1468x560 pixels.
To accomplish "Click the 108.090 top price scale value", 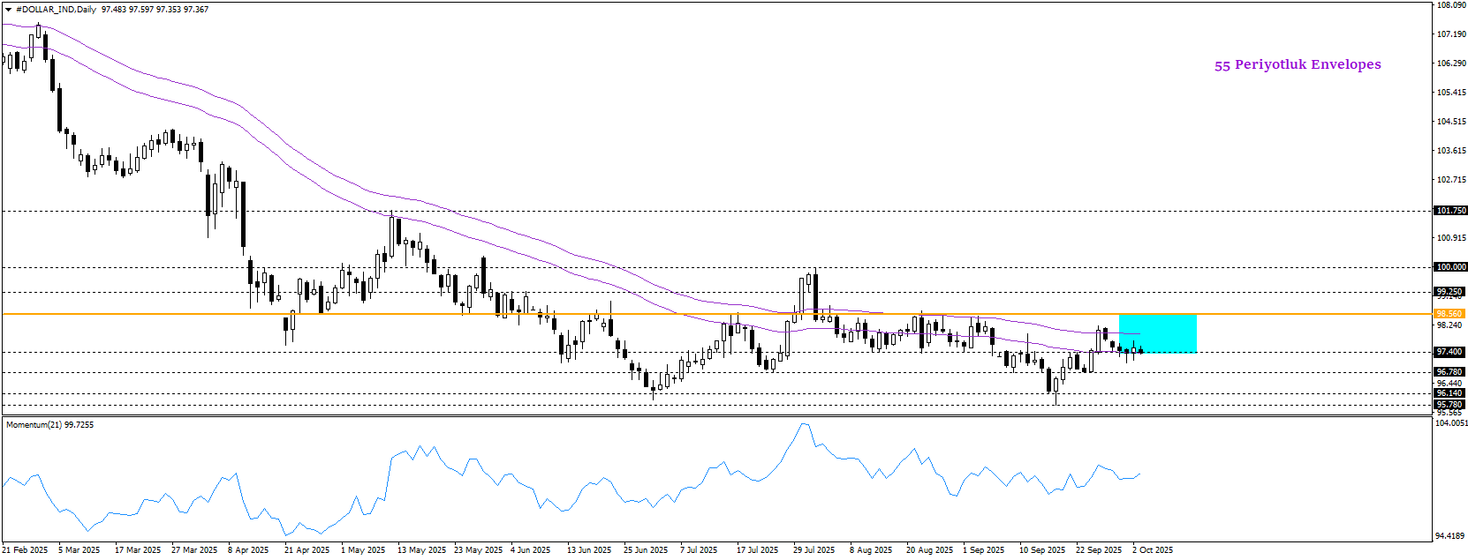I will (1450, 5).
